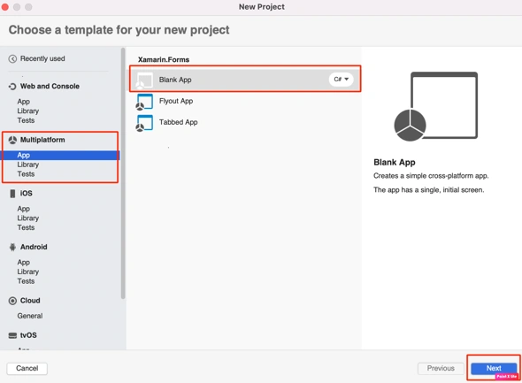
Task: Click the Multiplatform category icon
Action: coord(12,140)
